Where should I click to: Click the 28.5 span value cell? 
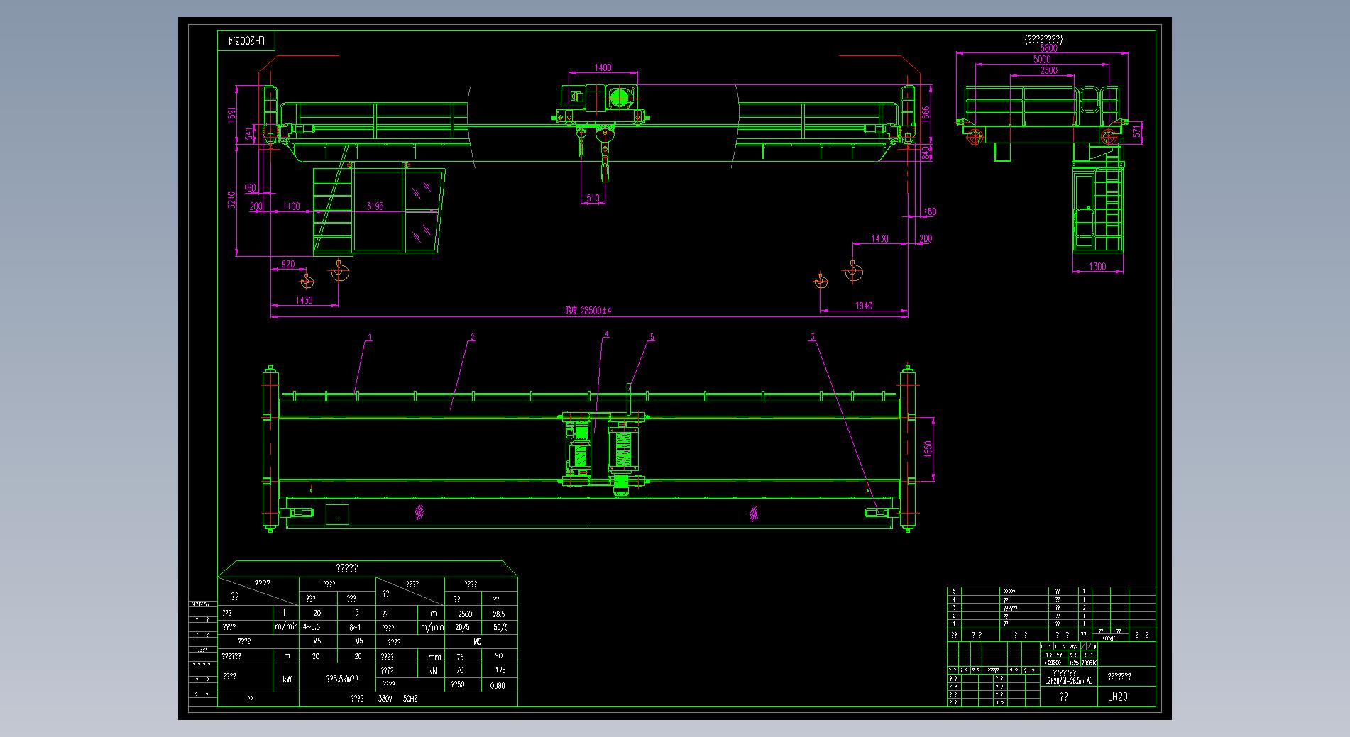(499, 614)
